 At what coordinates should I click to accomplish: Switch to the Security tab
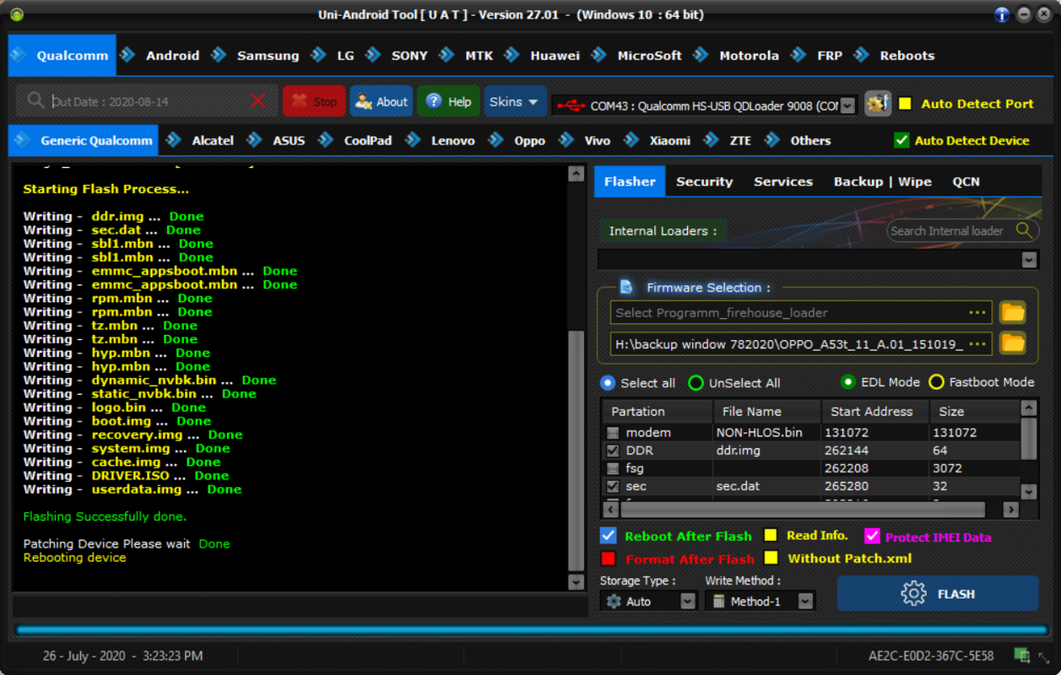click(x=704, y=181)
